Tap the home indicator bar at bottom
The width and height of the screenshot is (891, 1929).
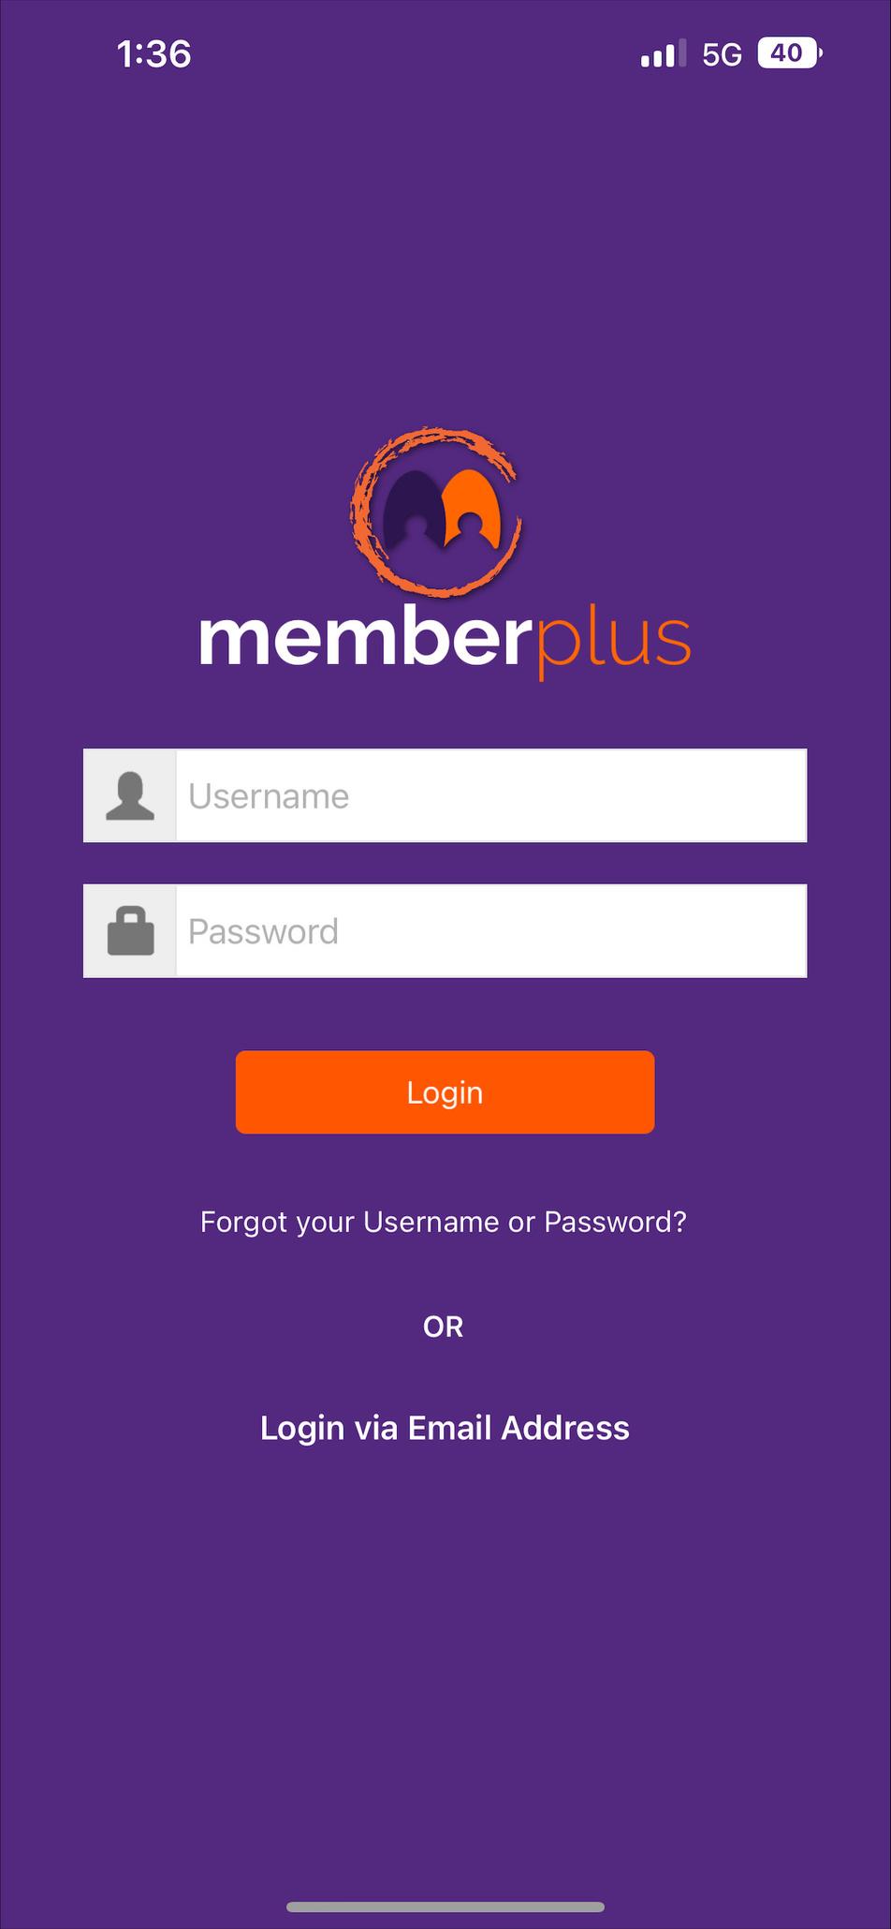445,1907
